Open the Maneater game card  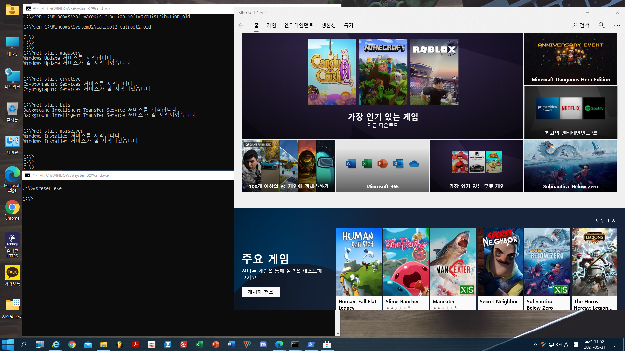coord(453,269)
